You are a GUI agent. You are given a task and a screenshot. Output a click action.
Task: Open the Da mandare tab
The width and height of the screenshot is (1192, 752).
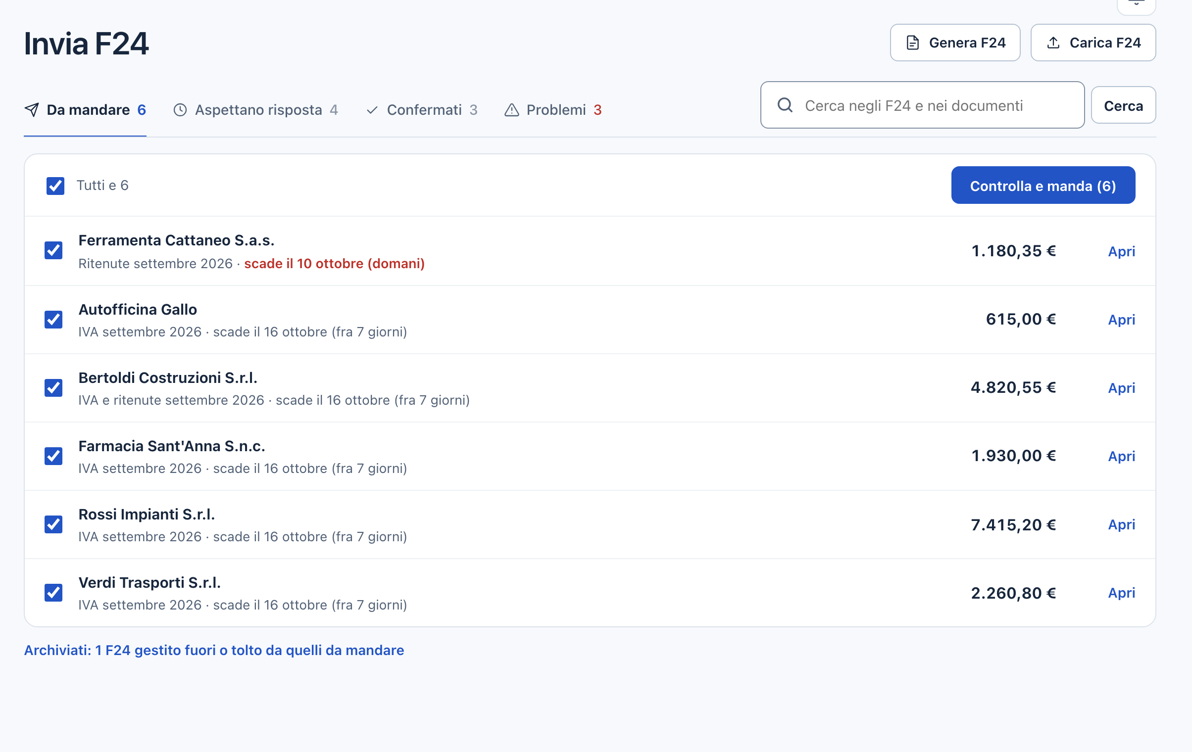pos(85,110)
